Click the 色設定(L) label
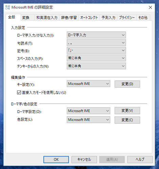 coord(25,119)
